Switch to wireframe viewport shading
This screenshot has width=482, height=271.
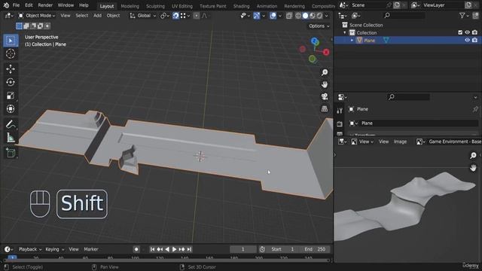(298, 16)
